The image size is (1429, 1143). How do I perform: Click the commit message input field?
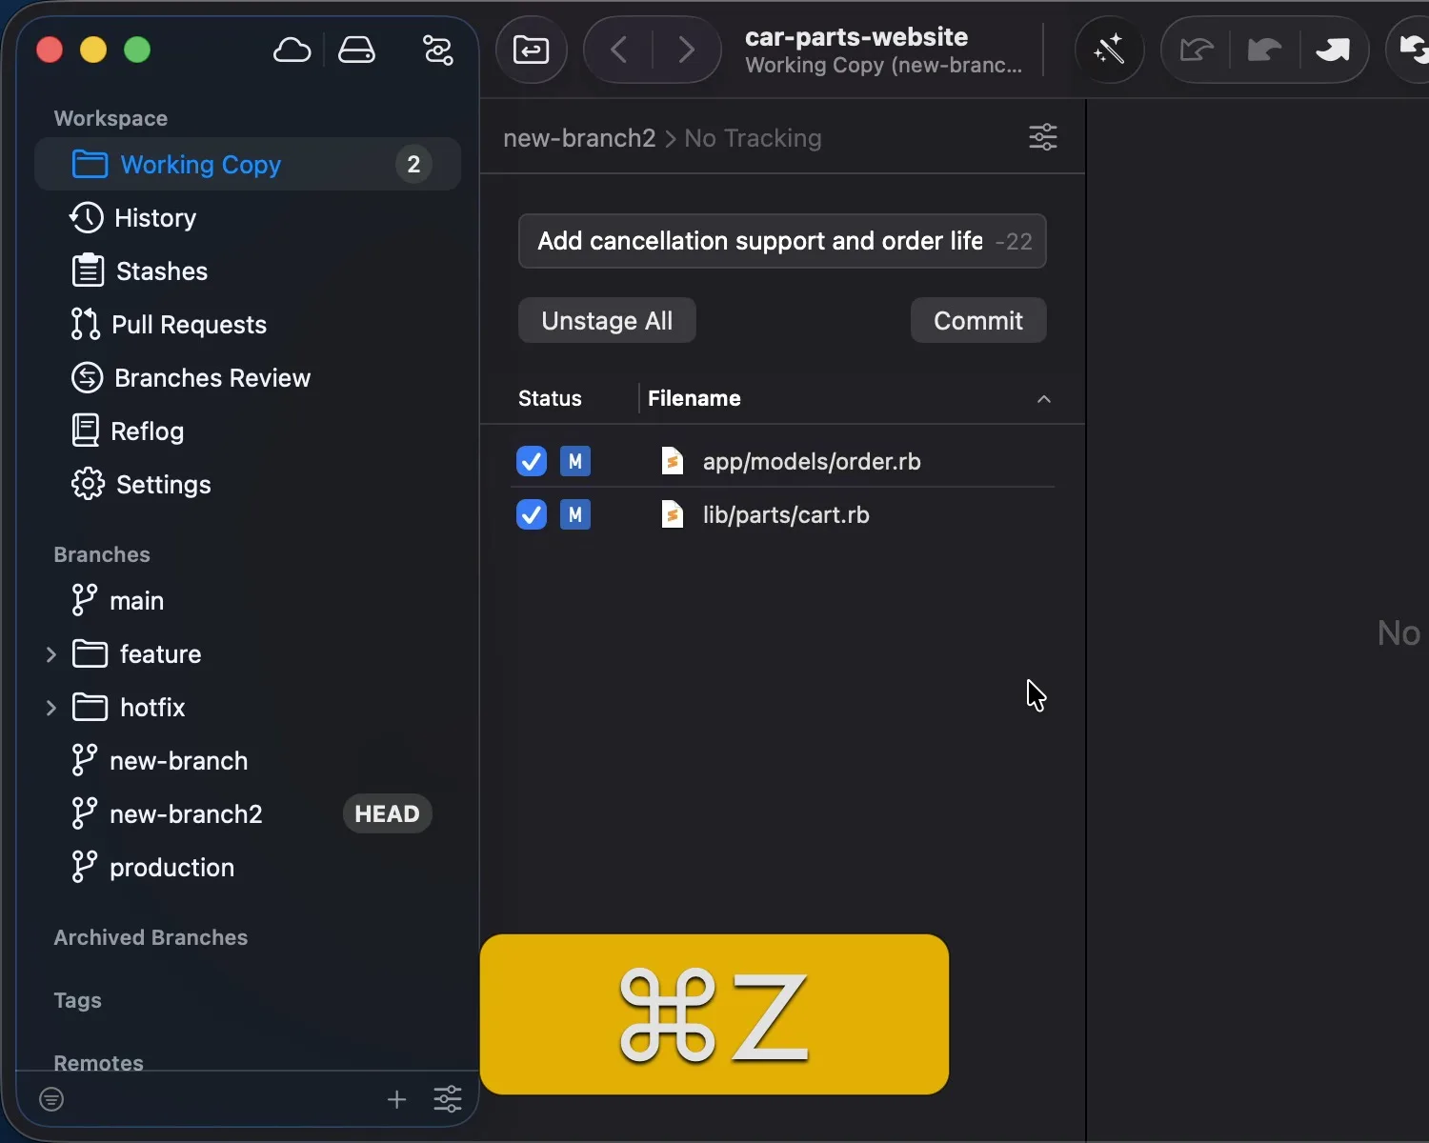click(x=782, y=241)
